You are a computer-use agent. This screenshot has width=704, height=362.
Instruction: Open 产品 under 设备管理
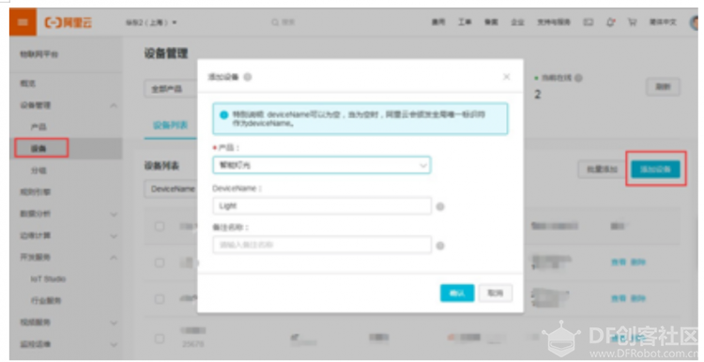pyautogui.click(x=38, y=127)
